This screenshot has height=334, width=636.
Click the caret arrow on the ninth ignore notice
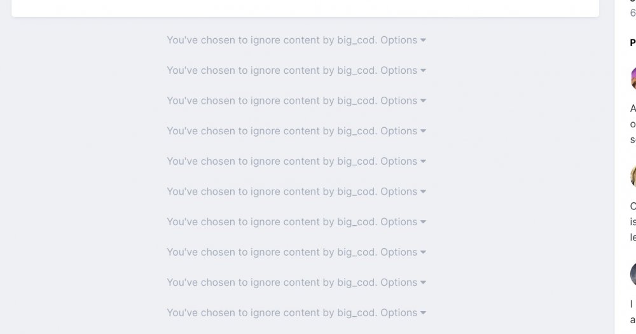coord(423,282)
